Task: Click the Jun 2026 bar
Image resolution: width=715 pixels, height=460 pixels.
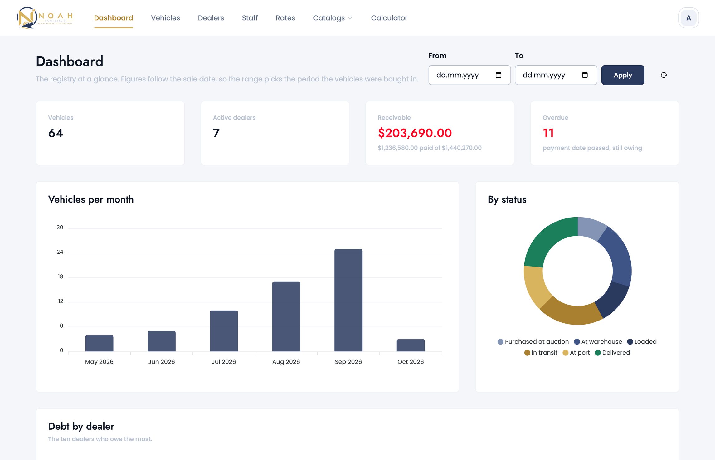Action: pyautogui.click(x=162, y=341)
